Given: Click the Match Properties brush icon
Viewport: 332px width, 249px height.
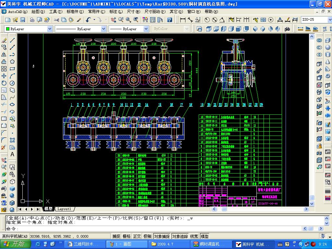Looking at the screenshot, I should coord(79,20).
